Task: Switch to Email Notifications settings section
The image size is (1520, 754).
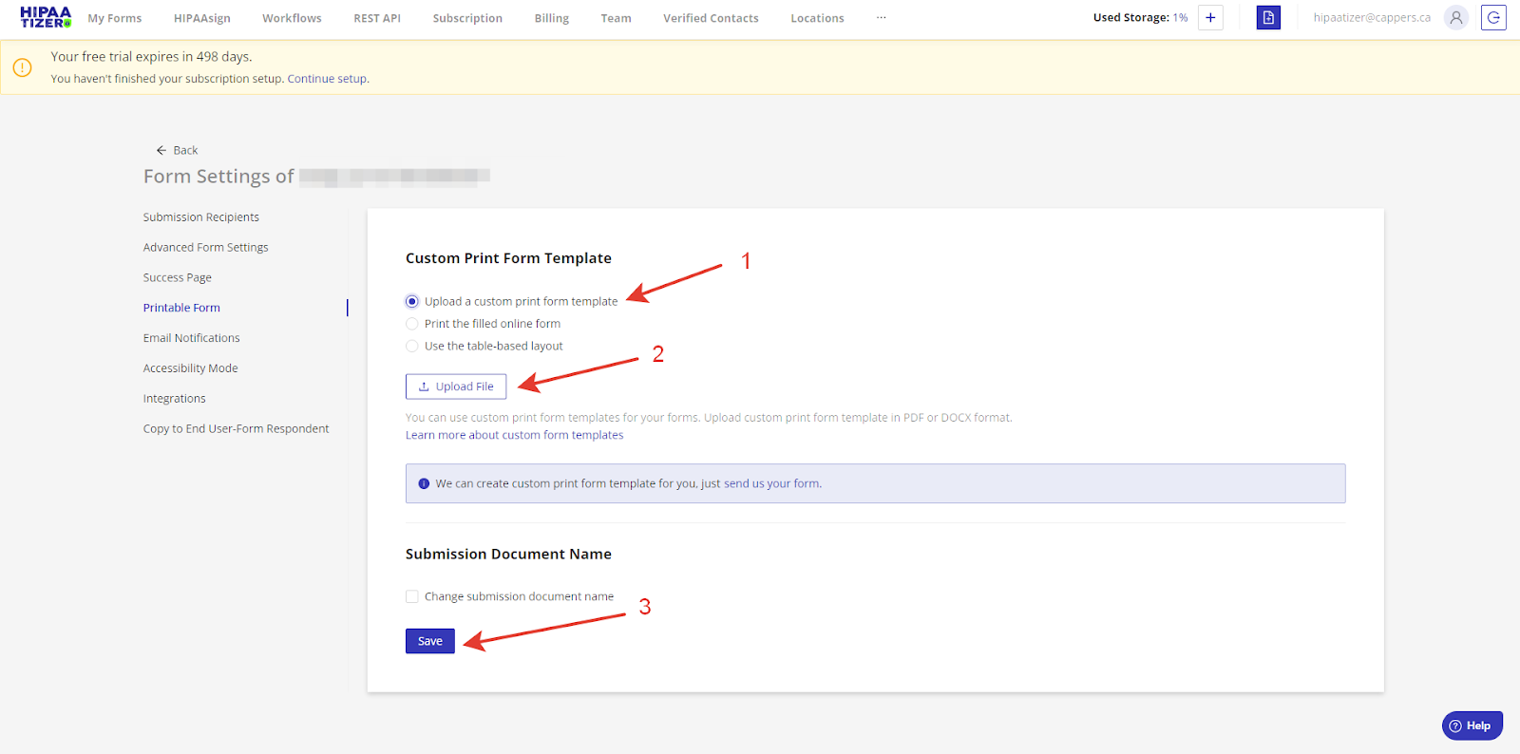Action: click(x=191, y=338)
